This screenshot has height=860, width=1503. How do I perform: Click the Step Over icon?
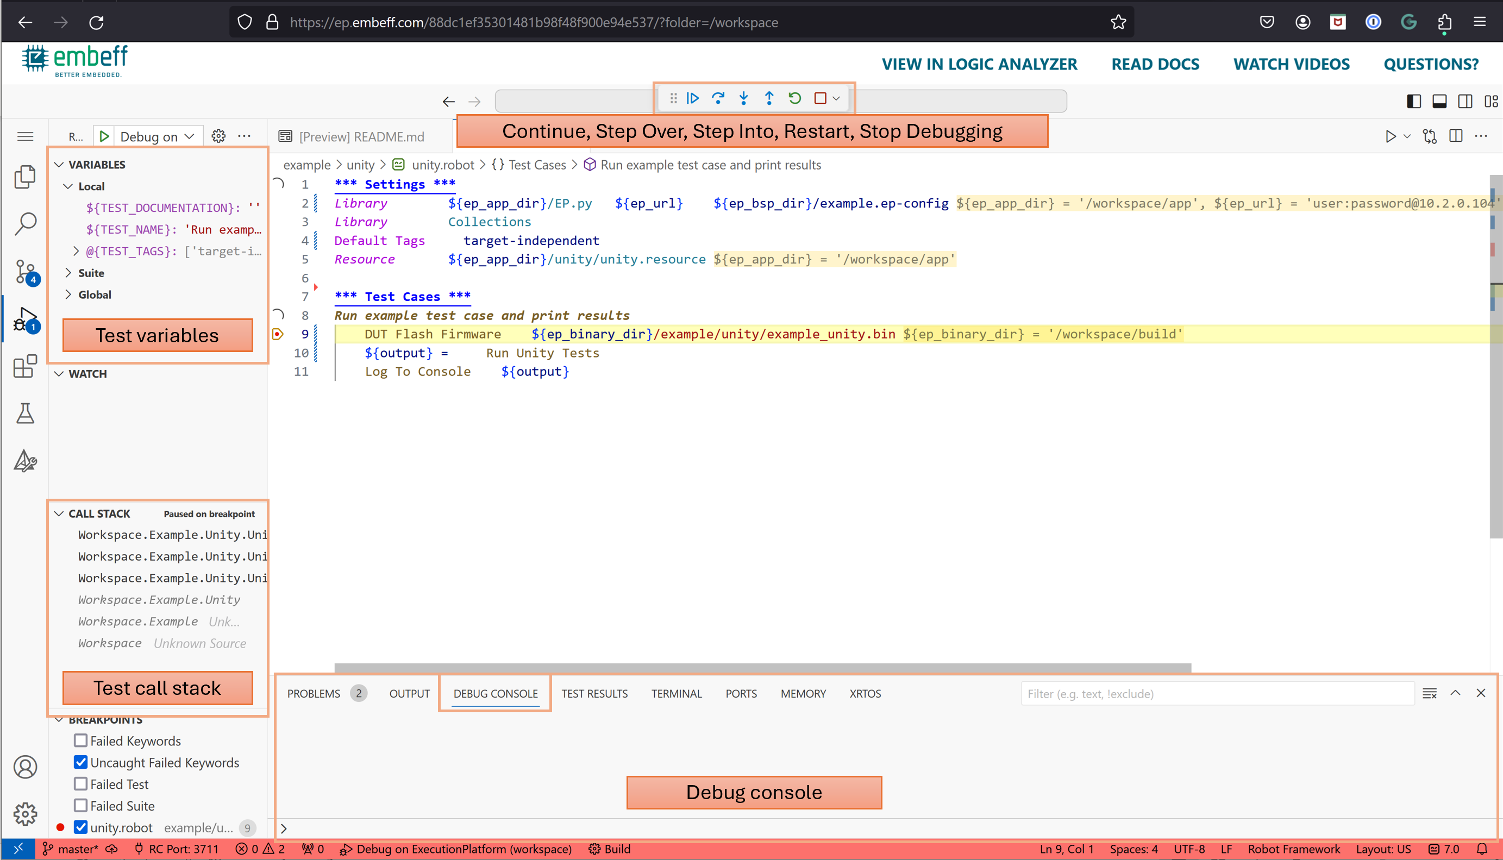coord(718,98)
